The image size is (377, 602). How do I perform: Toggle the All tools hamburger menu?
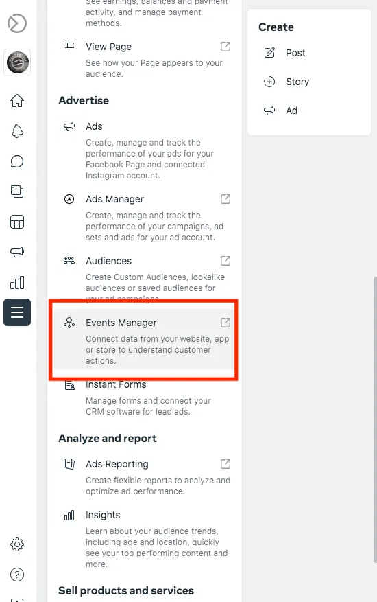tap(17, 312)
